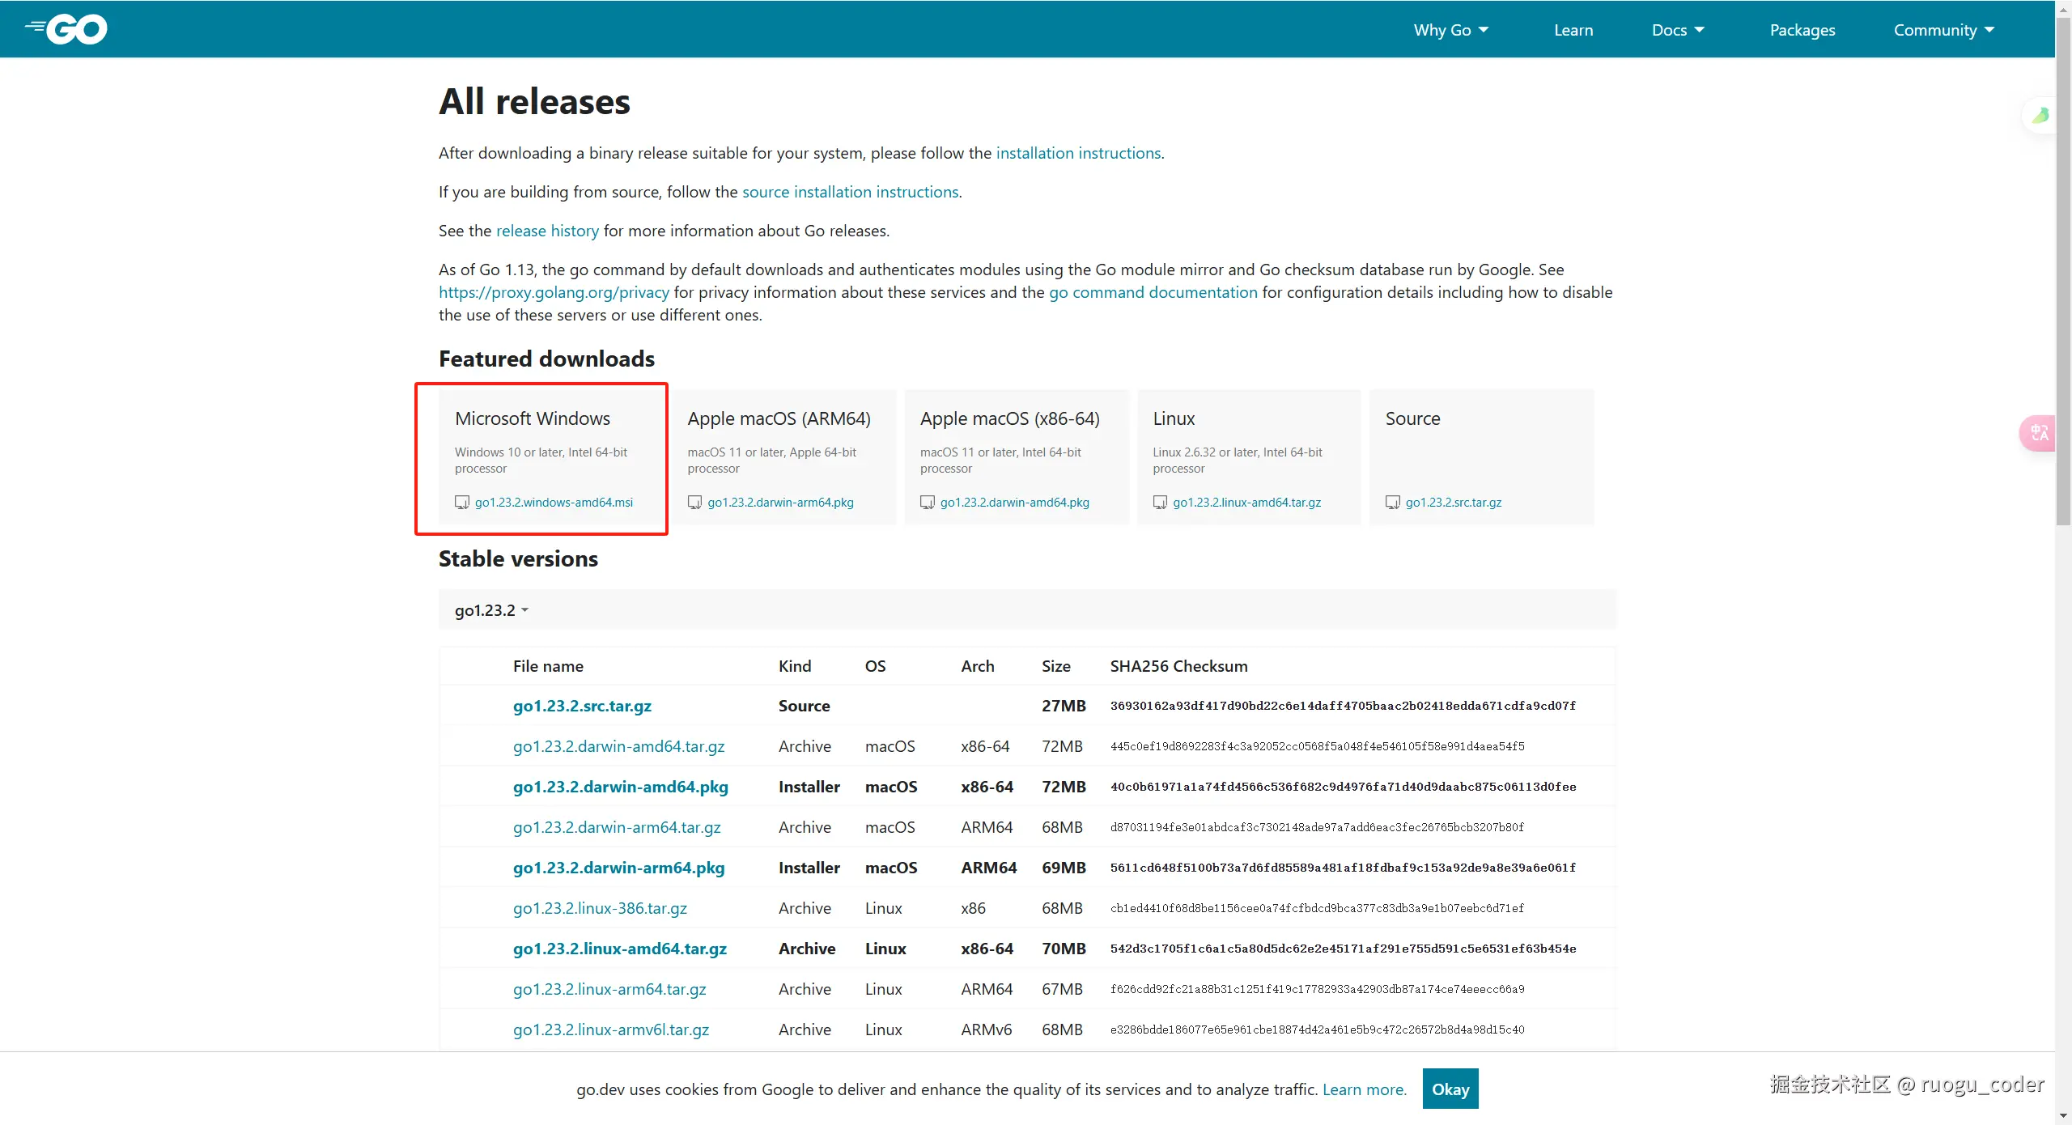Image resolution: width=2072 pixels, height=1125 pixels.
Task: Click the download icon beside go1.23.2.darwin-arm64.pkg
Action: 694,503
